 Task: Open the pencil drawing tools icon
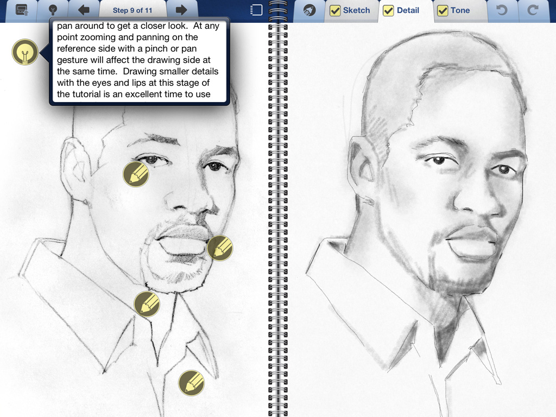tap(309, 10)
